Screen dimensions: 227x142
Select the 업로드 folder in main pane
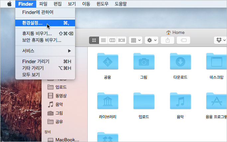click(144, 101)
